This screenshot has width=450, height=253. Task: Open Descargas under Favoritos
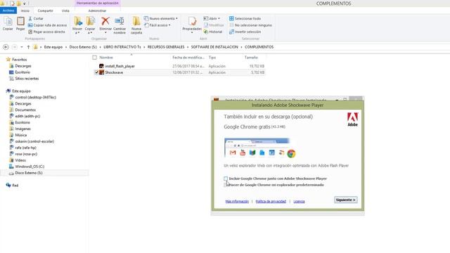coord(23,66)
